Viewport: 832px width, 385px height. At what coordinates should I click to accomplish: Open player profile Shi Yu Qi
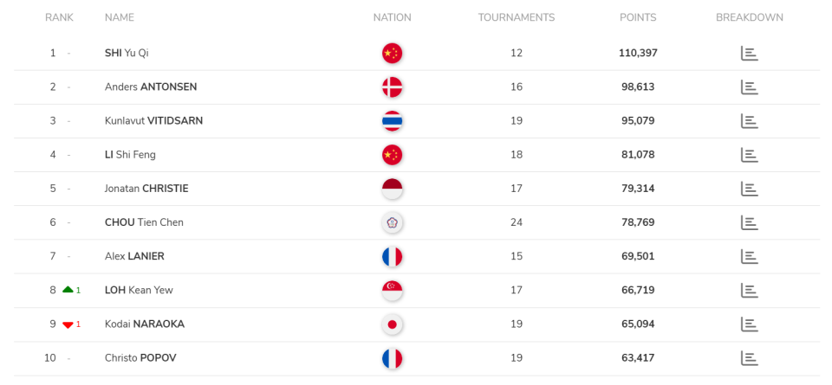[127, 53]
